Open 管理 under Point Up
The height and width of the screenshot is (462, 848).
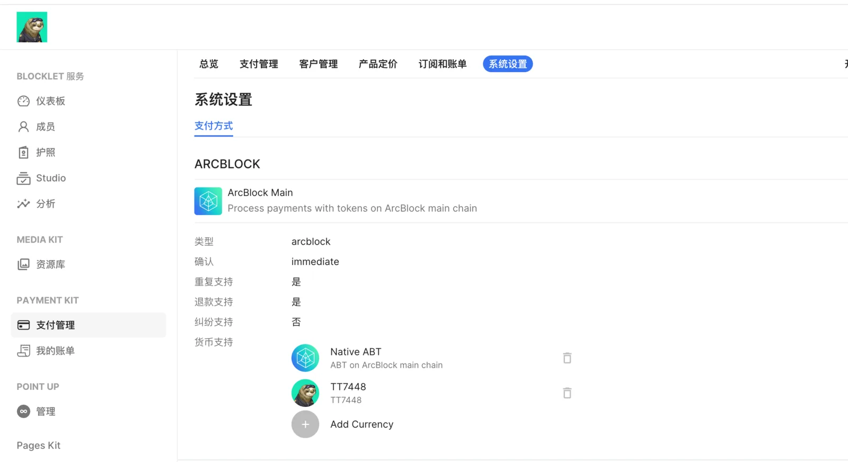pyautogui.click(x=46, y=412)
